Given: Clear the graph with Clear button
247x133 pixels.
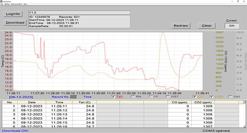Looking at the screenshot, I should tap(207, 26).
